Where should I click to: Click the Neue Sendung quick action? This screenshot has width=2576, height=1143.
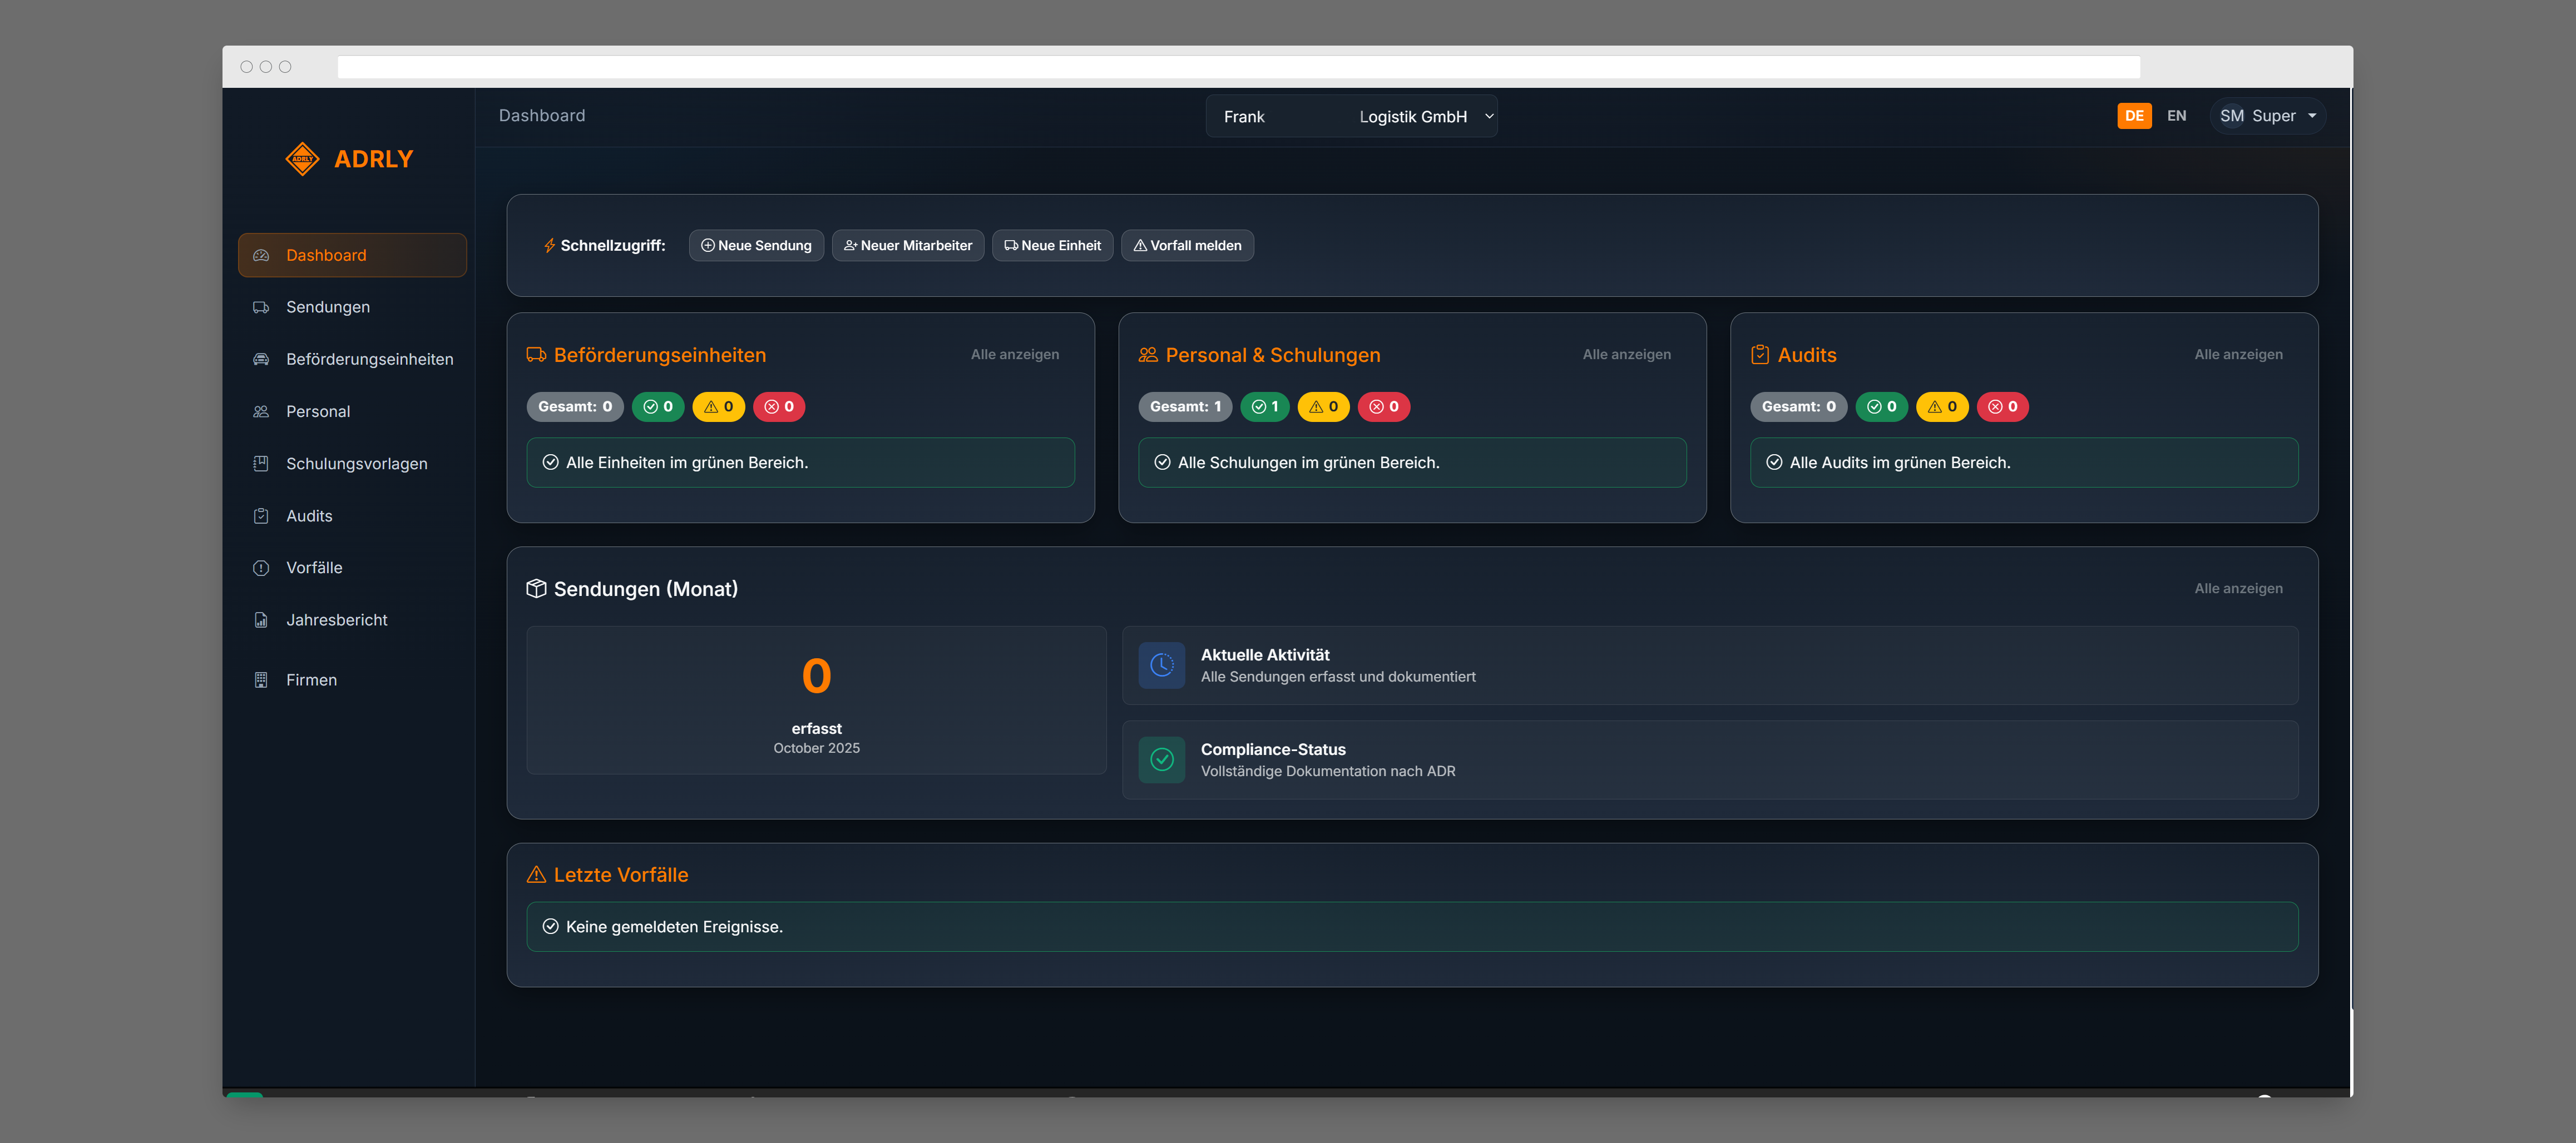tap(756, 245)
